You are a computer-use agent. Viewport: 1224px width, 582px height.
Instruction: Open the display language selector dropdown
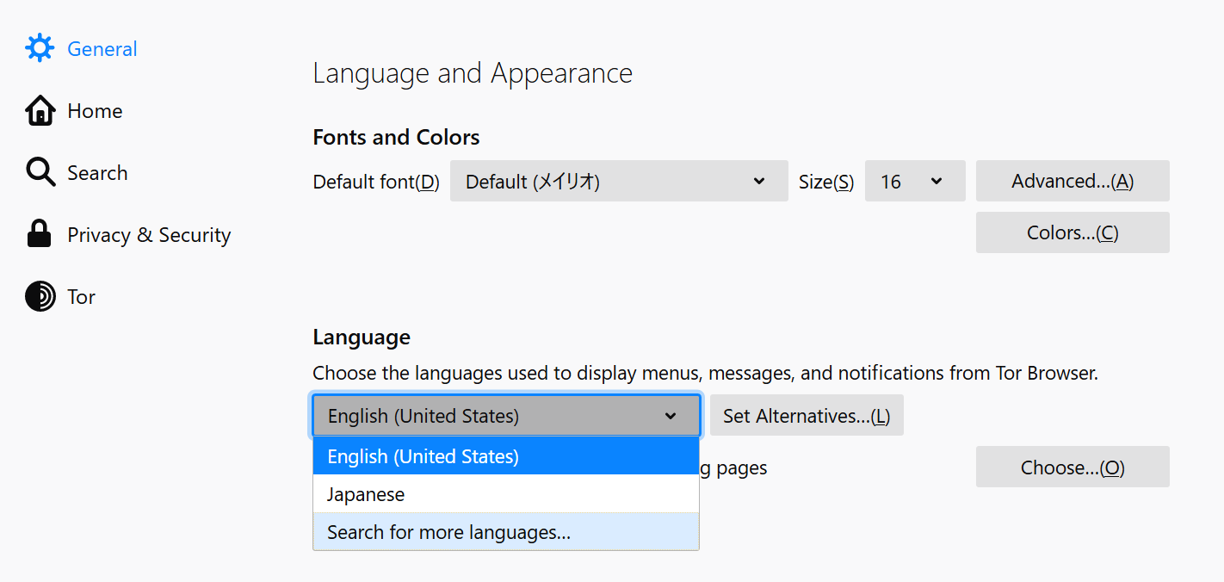505,415
